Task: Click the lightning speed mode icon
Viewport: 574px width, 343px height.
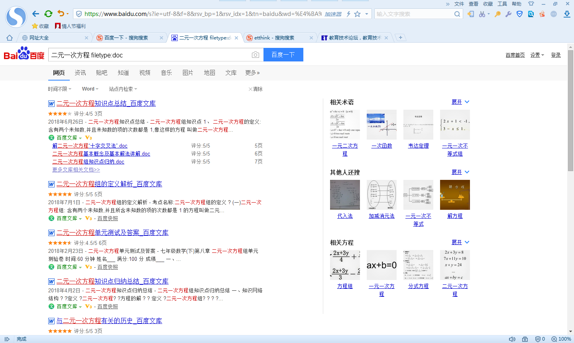Action: click(348, 14)
